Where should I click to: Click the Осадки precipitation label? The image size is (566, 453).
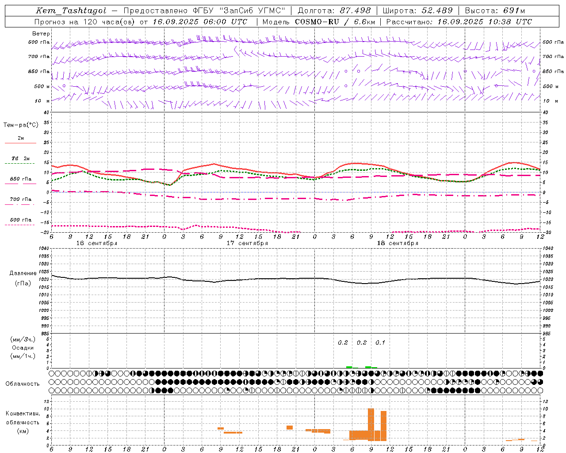(23, 348)
